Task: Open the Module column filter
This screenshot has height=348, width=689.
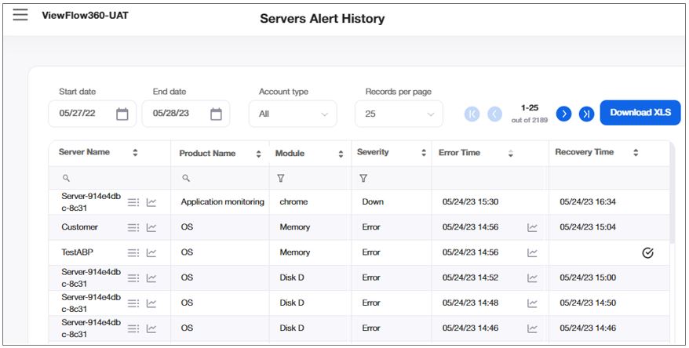Action: [x=281, y=179]
